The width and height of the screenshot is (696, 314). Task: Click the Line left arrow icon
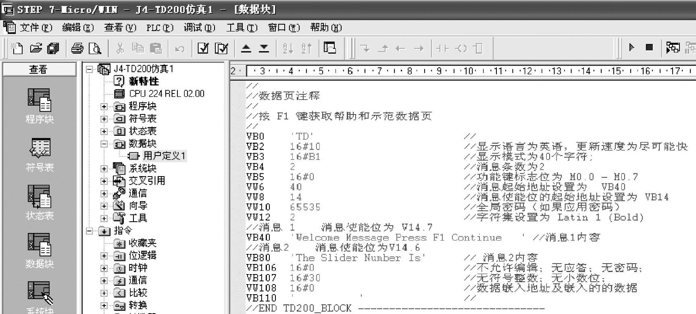[x=400, y=49]
